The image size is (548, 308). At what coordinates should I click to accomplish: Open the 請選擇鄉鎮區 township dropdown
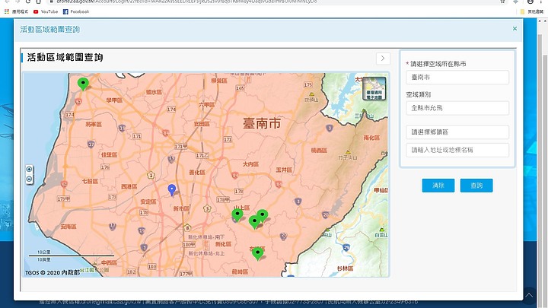click(x=457, y=132)
